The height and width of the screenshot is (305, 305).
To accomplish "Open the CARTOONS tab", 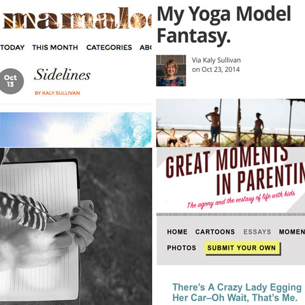I will point(215,232).
